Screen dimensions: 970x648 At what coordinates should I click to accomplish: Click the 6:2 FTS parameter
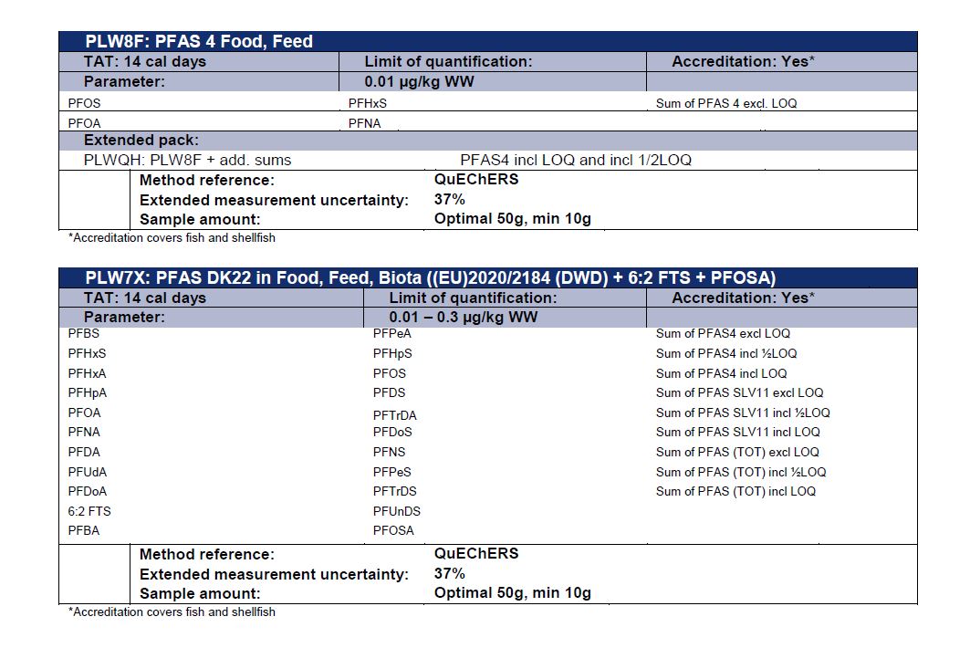pos(89,511)
